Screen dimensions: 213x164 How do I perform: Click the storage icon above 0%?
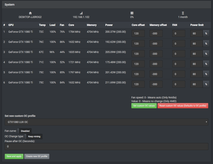pyautogui.click(x=132, y=13)
